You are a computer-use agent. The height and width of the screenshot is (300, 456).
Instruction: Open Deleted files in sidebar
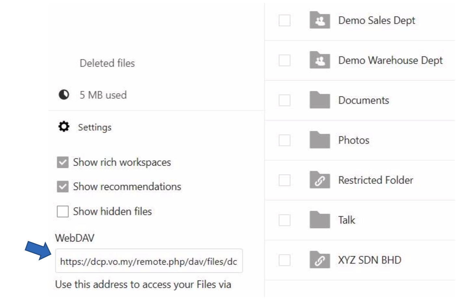tap(107, 63)
